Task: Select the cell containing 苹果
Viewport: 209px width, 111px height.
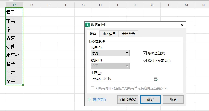Action: 15,21
